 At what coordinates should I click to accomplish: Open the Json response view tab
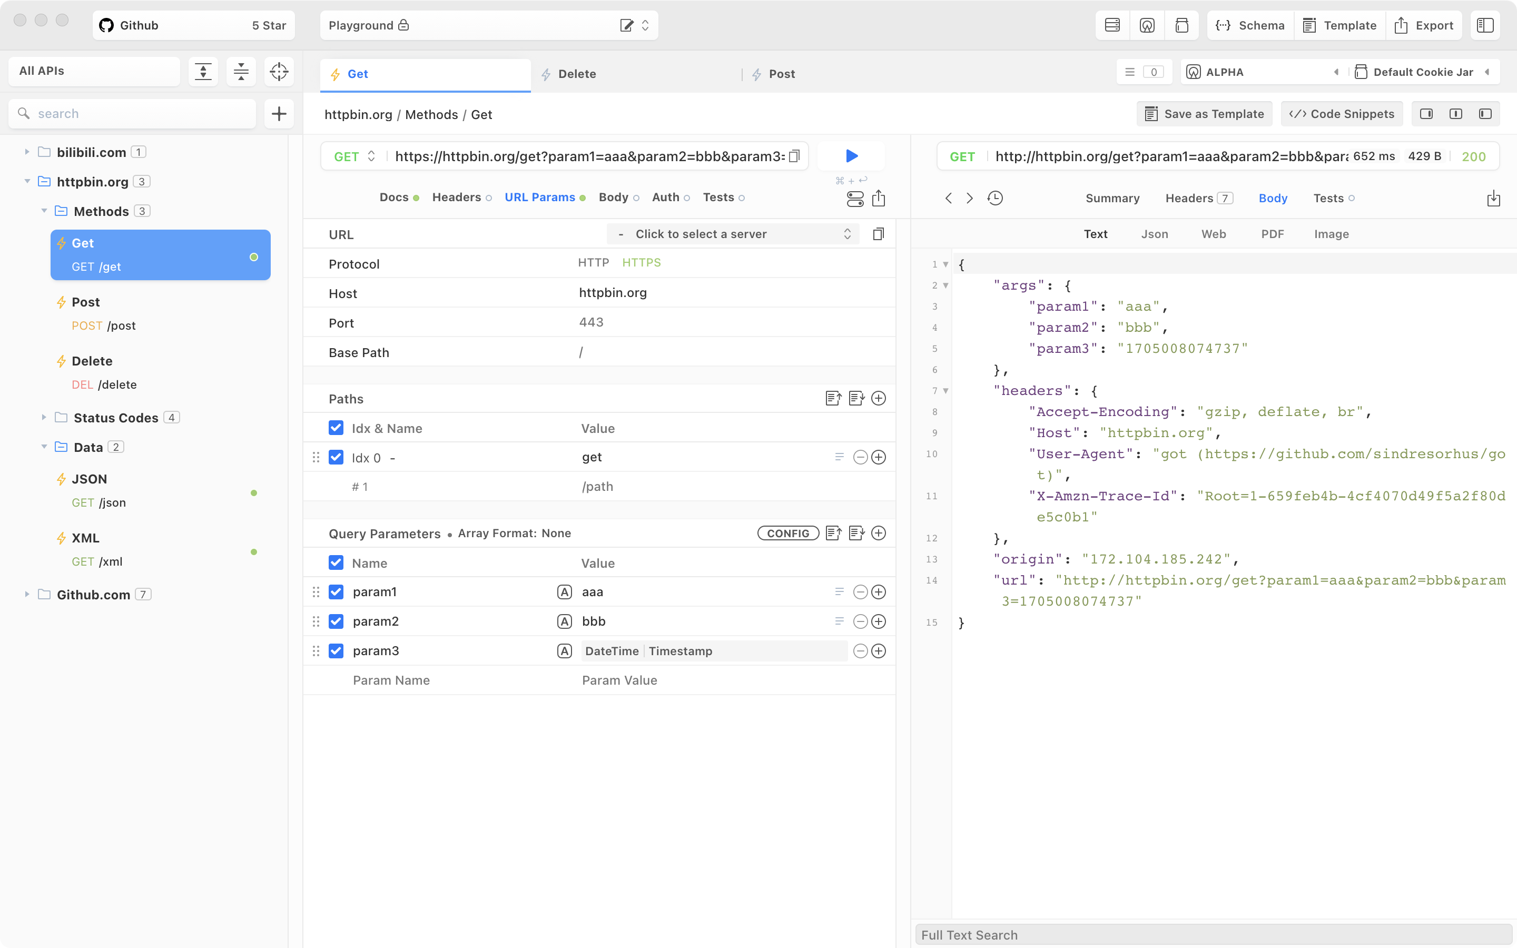(1154, 234)
